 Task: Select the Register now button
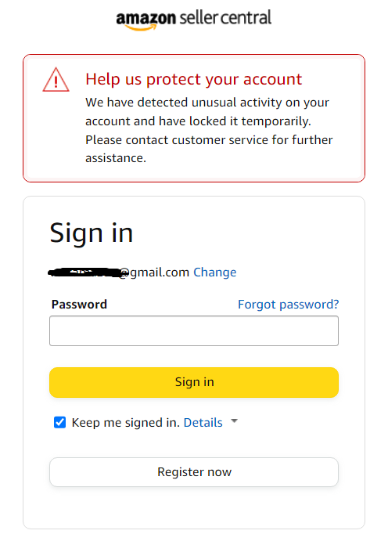tap(194, 472)
